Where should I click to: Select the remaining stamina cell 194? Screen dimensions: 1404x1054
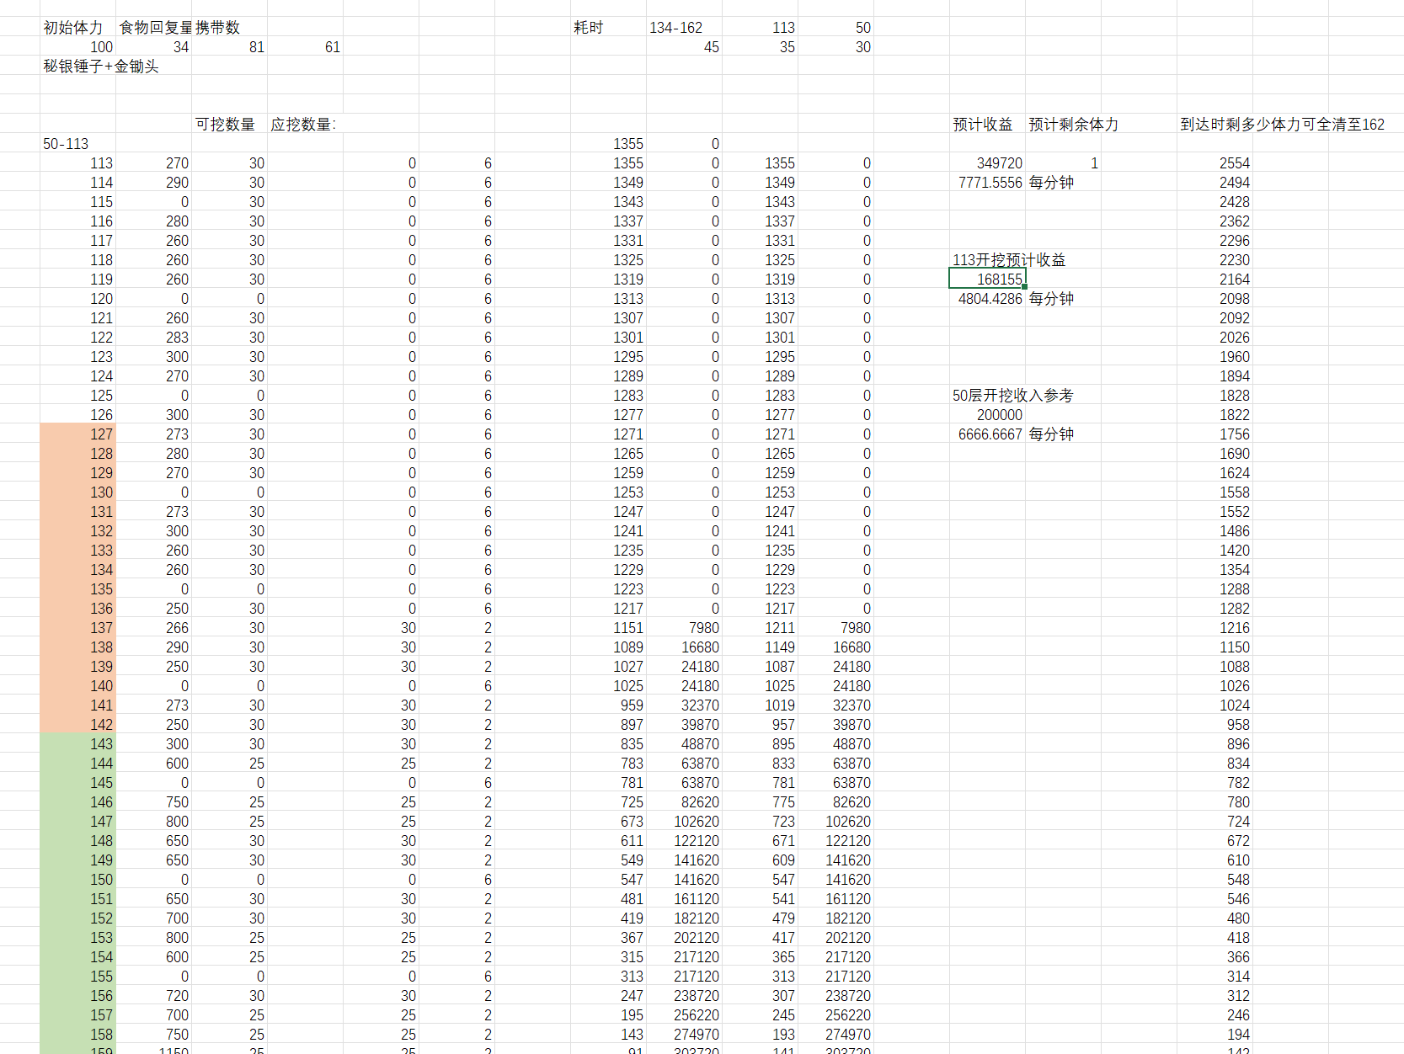(1214, 1034)
